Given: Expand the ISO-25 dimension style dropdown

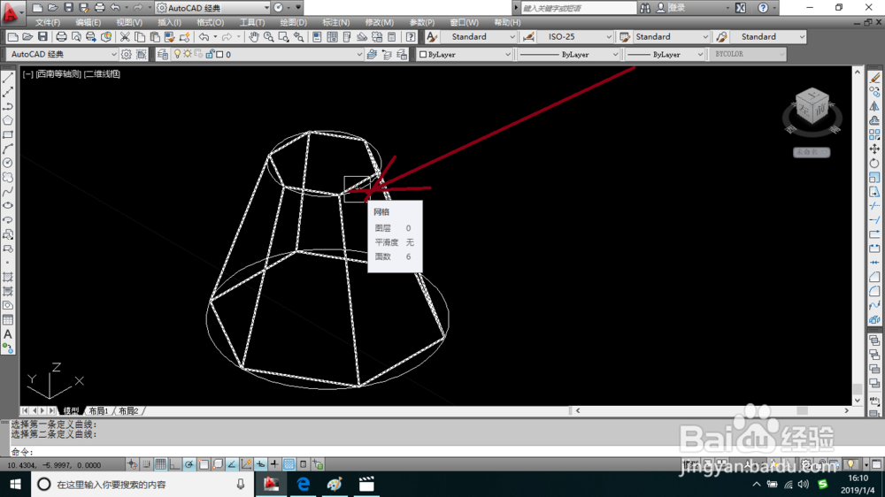Looking at the screenshot, I should pos(609,37).
